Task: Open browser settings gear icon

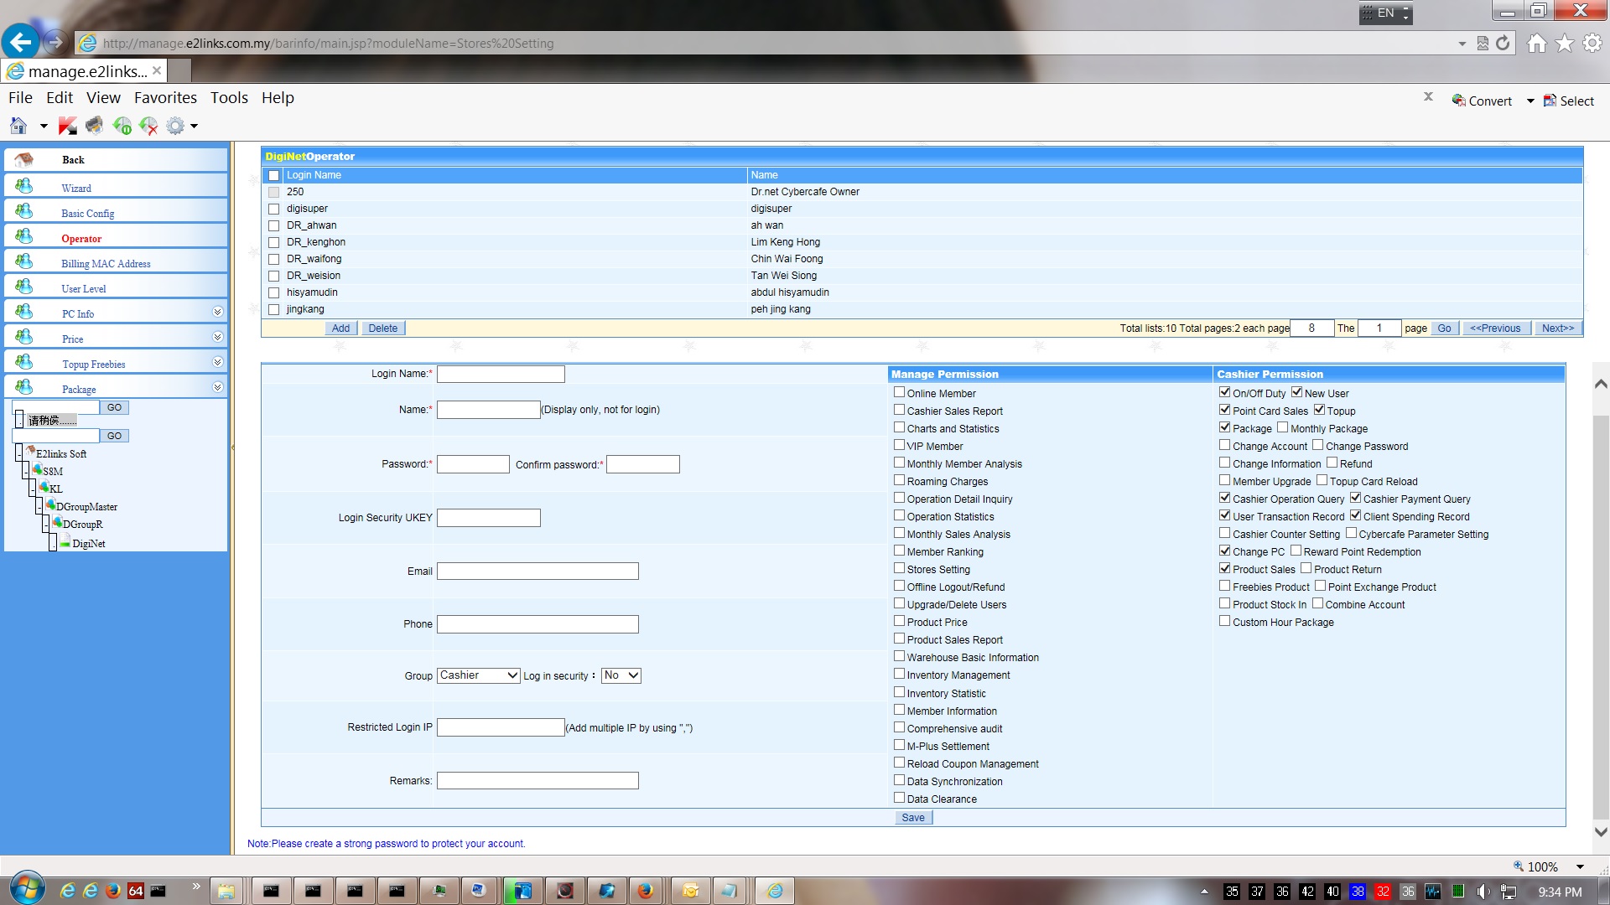Action: click(x=1592, y=43)
